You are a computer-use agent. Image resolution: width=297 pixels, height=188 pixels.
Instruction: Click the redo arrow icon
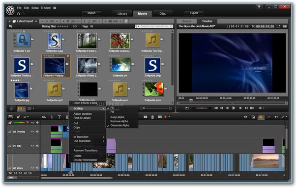(23, 14)
